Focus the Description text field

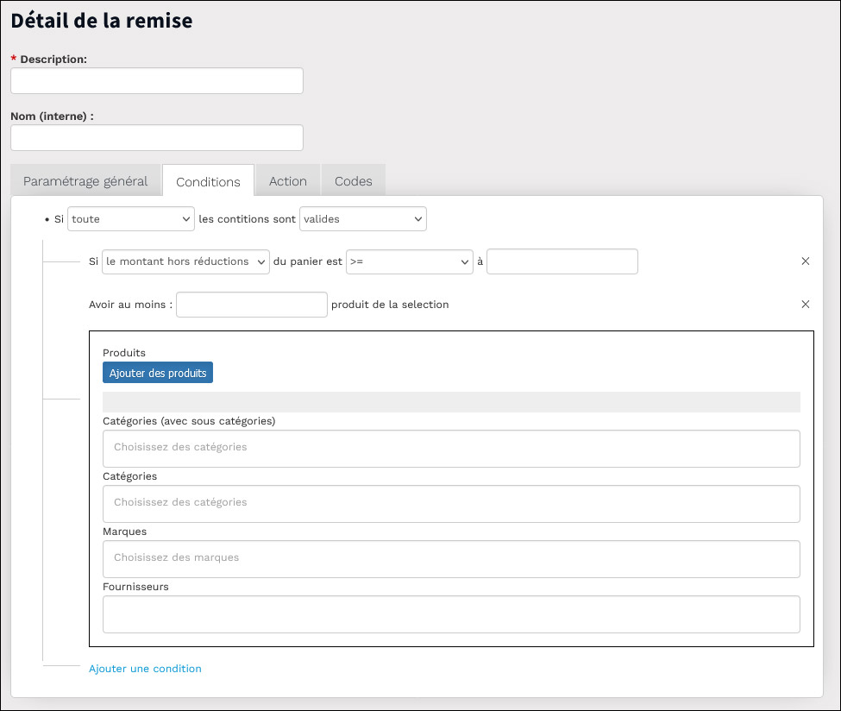pyautogui.click(x=157, y=80)
